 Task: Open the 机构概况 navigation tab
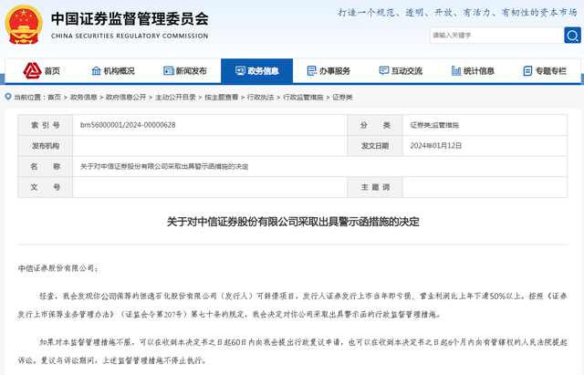113,71
